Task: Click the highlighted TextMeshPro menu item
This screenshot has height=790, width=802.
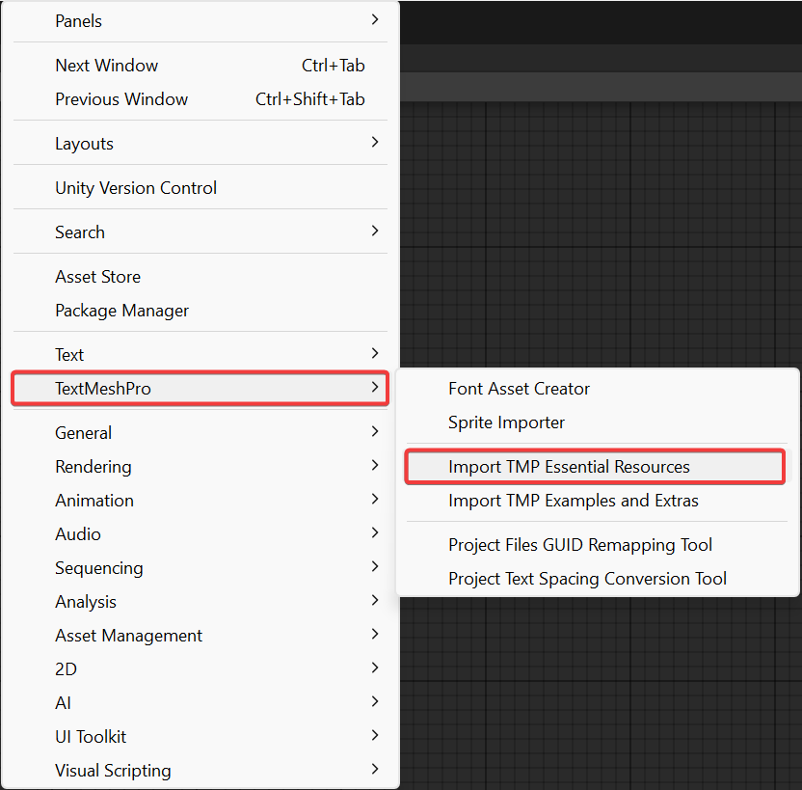Action: tap(103, 389)
